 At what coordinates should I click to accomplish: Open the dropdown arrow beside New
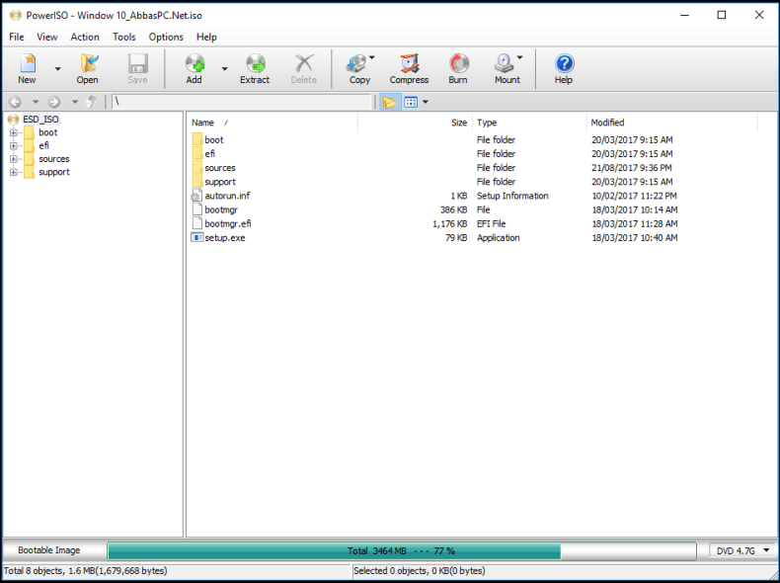[x=57, y=69]
